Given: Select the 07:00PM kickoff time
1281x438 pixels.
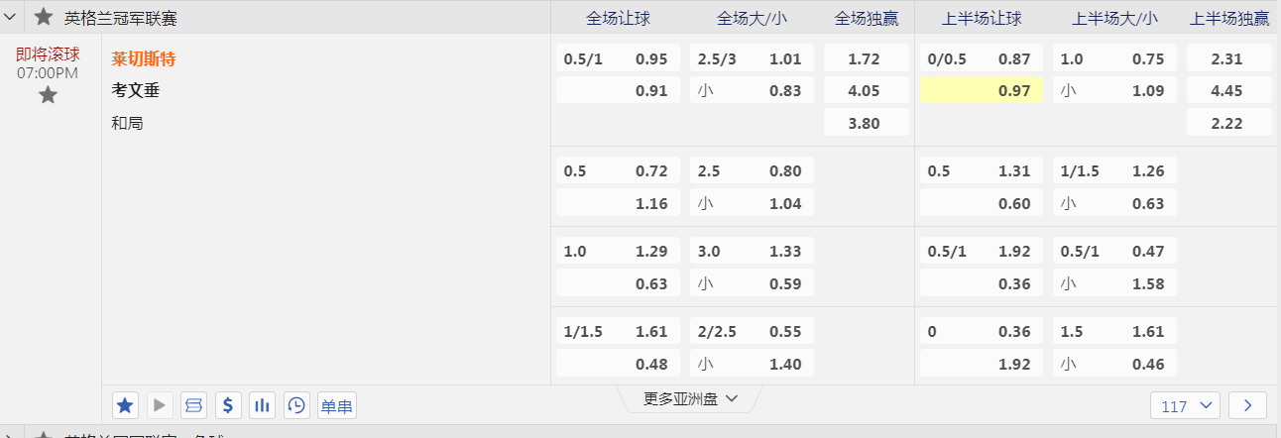Looking at the screenshot, I should 48,72.
